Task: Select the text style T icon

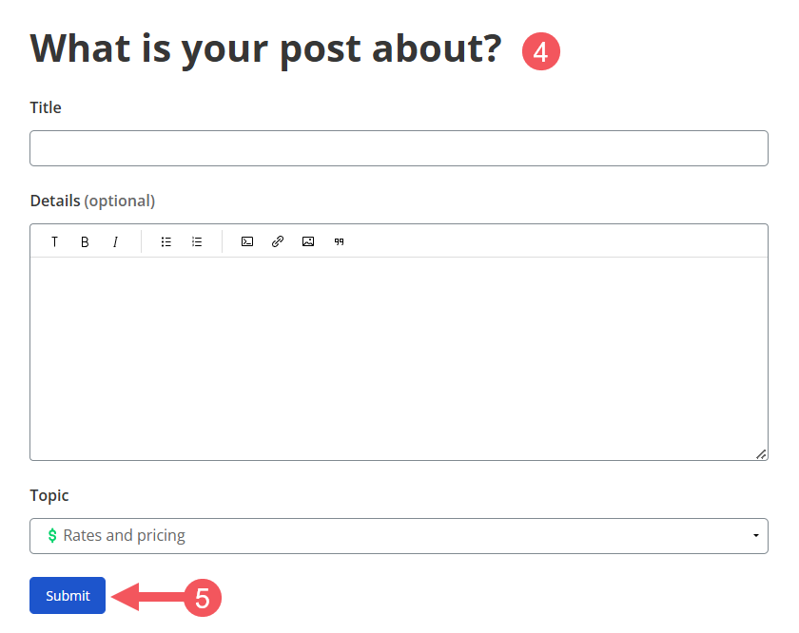Action: pos(54,242)
